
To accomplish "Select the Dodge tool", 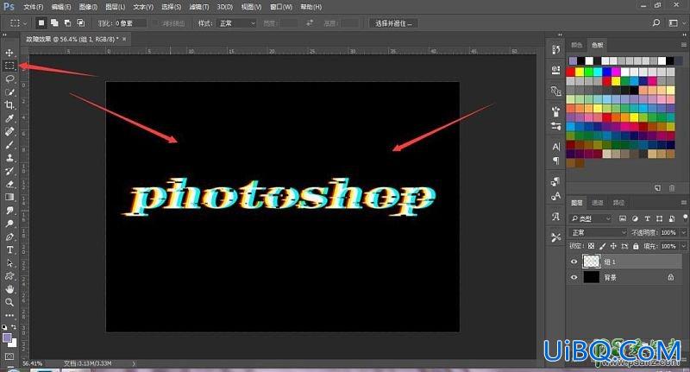I will point(9,224).
